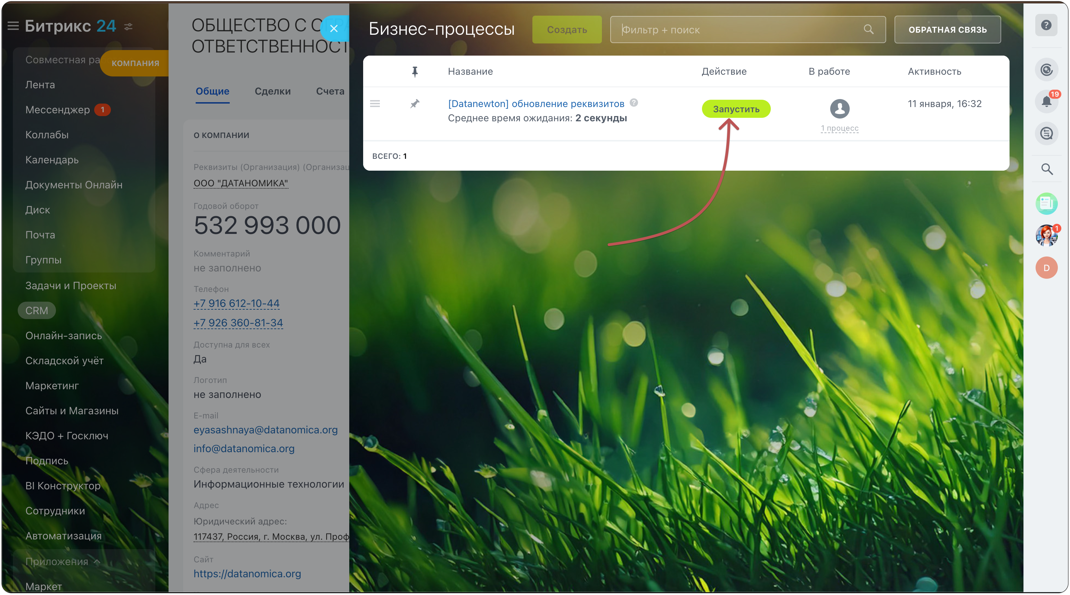Open menu settings icon next to Битрикс 24 logo
This screenshot has width=1070, height=595.
point(128,27)
